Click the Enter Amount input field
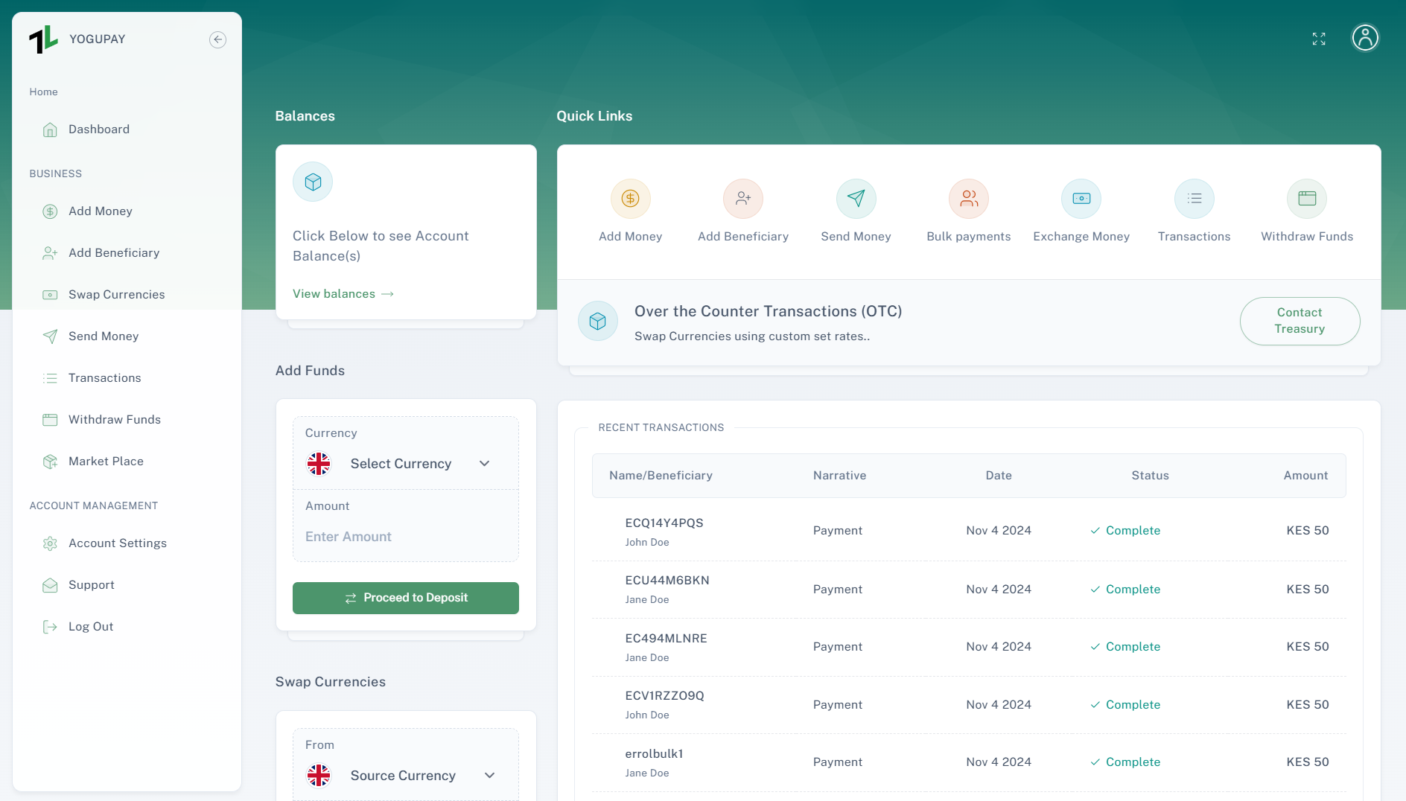This screenshot has width=1406, height=801. point(406,537)
